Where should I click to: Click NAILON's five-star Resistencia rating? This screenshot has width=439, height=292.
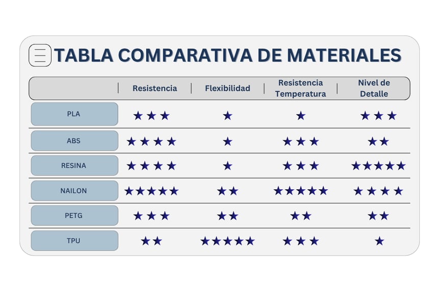pos(151,191)
